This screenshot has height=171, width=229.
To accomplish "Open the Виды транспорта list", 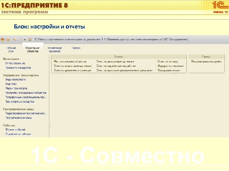I will [x=16, y=79].
